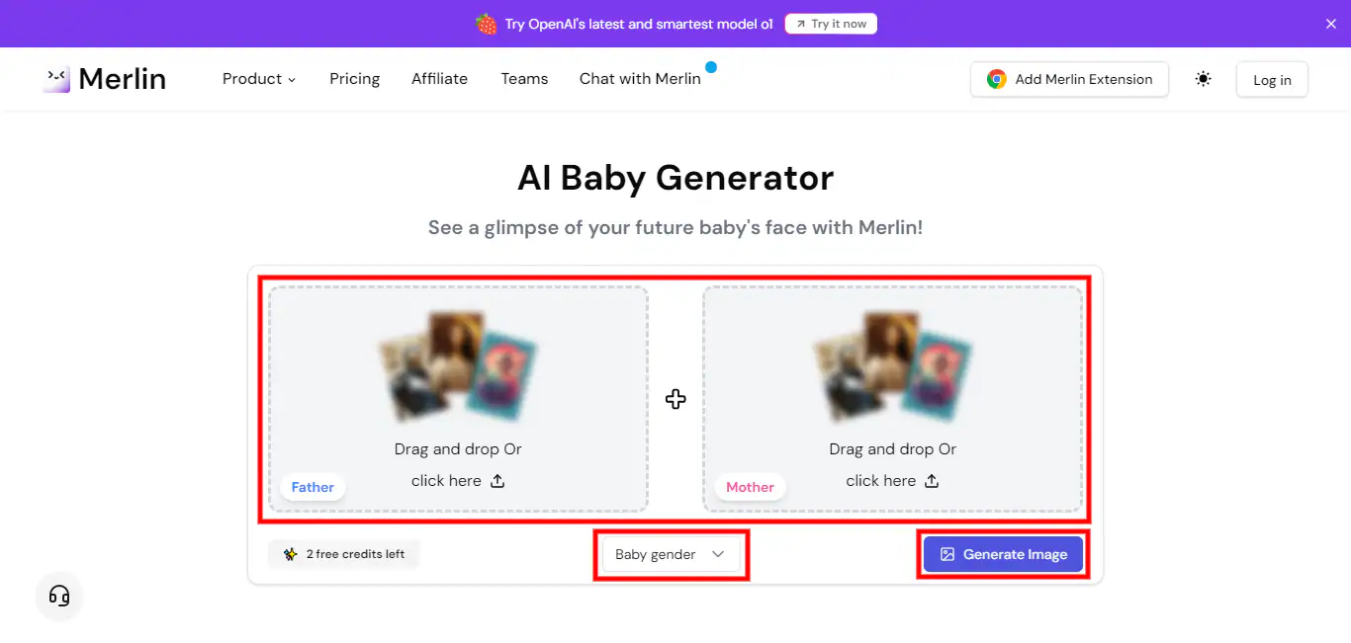The width and height of the screenshot is (1351, 643).
Task: Dismiss the purple promo banner
Action: [1330, 24]
